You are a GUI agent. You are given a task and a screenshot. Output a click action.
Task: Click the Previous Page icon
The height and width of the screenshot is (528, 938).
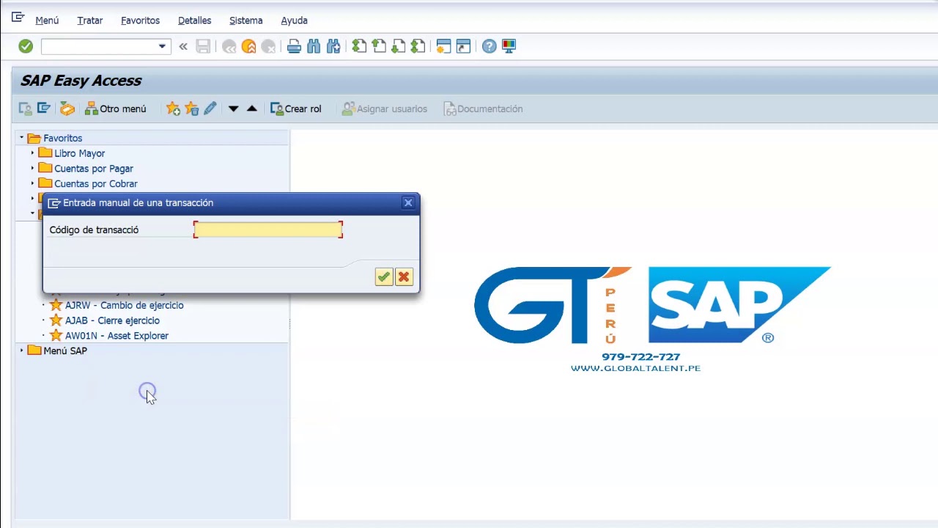click(x=379, y=46)
